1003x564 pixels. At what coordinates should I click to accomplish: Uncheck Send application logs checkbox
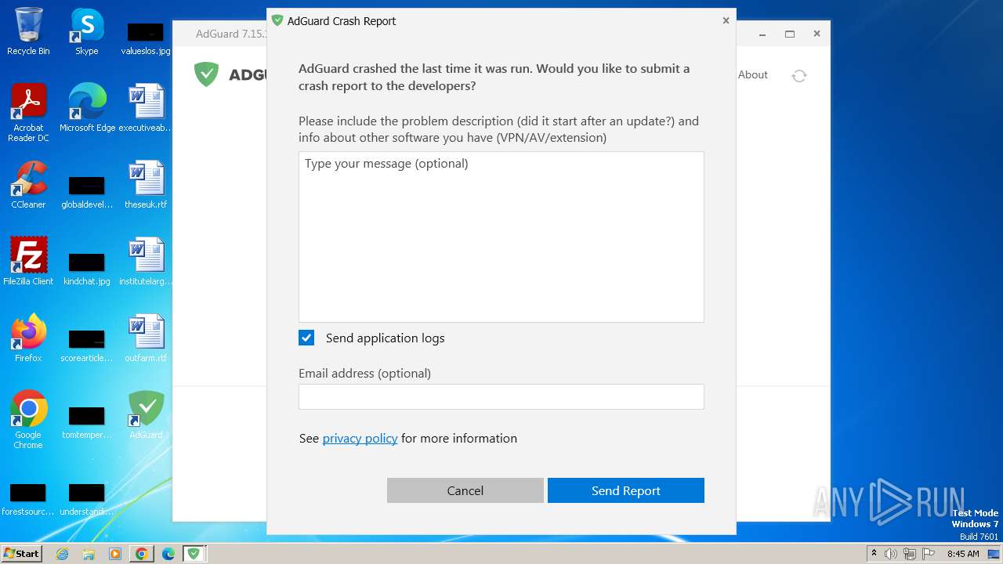[x=306, y=338]
